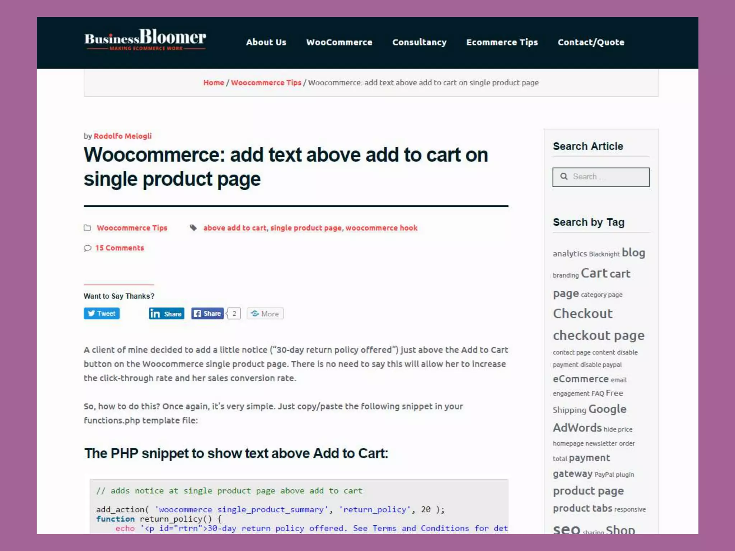Select the 'checkout page' tag
Image resolution: width=735 pixels, height=551 pixels.
pyautogui.click(x=598, y=335)
